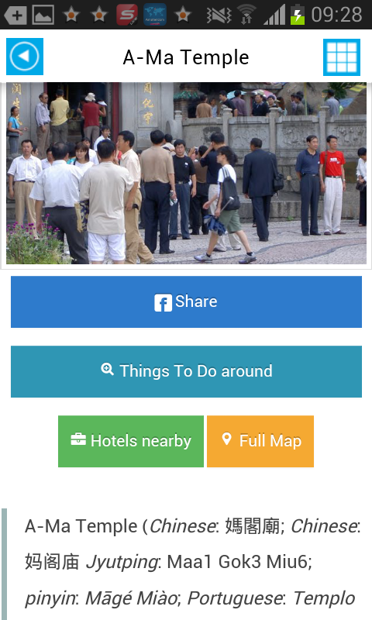This screenshot has width=372, height=620.
Task: Share A-Ma Temple on Facebook
Action: pos(186,301)
